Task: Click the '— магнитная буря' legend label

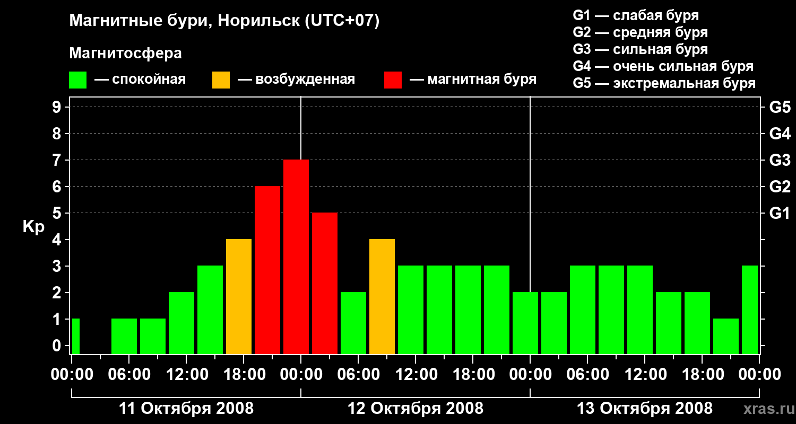Action: point(473,79)
